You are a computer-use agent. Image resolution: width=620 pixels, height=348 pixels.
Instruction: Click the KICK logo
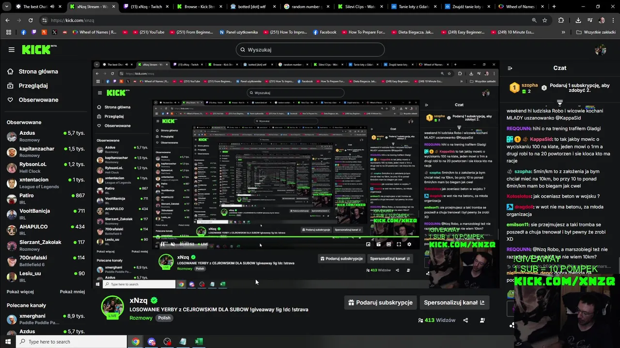point(39,49)
